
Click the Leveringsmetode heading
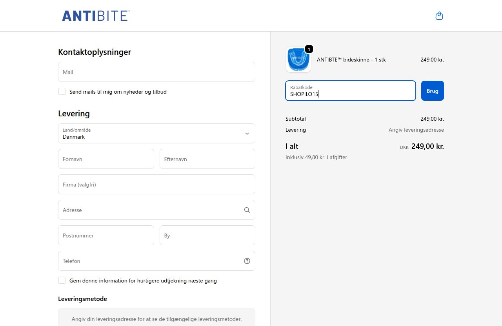[x=82, y=299]
